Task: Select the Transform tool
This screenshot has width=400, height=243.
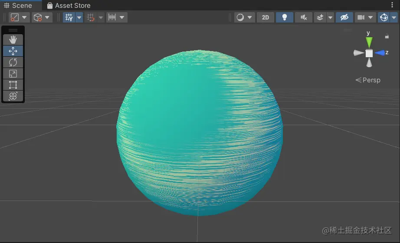Action: tap(13, 96)
